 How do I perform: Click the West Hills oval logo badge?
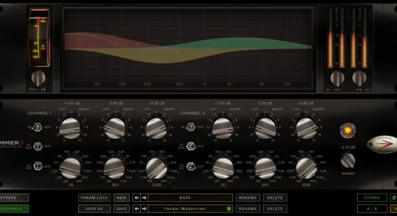point(381,143)
